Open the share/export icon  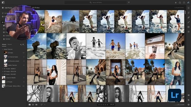pyautogui.click(x=180, y=3)
